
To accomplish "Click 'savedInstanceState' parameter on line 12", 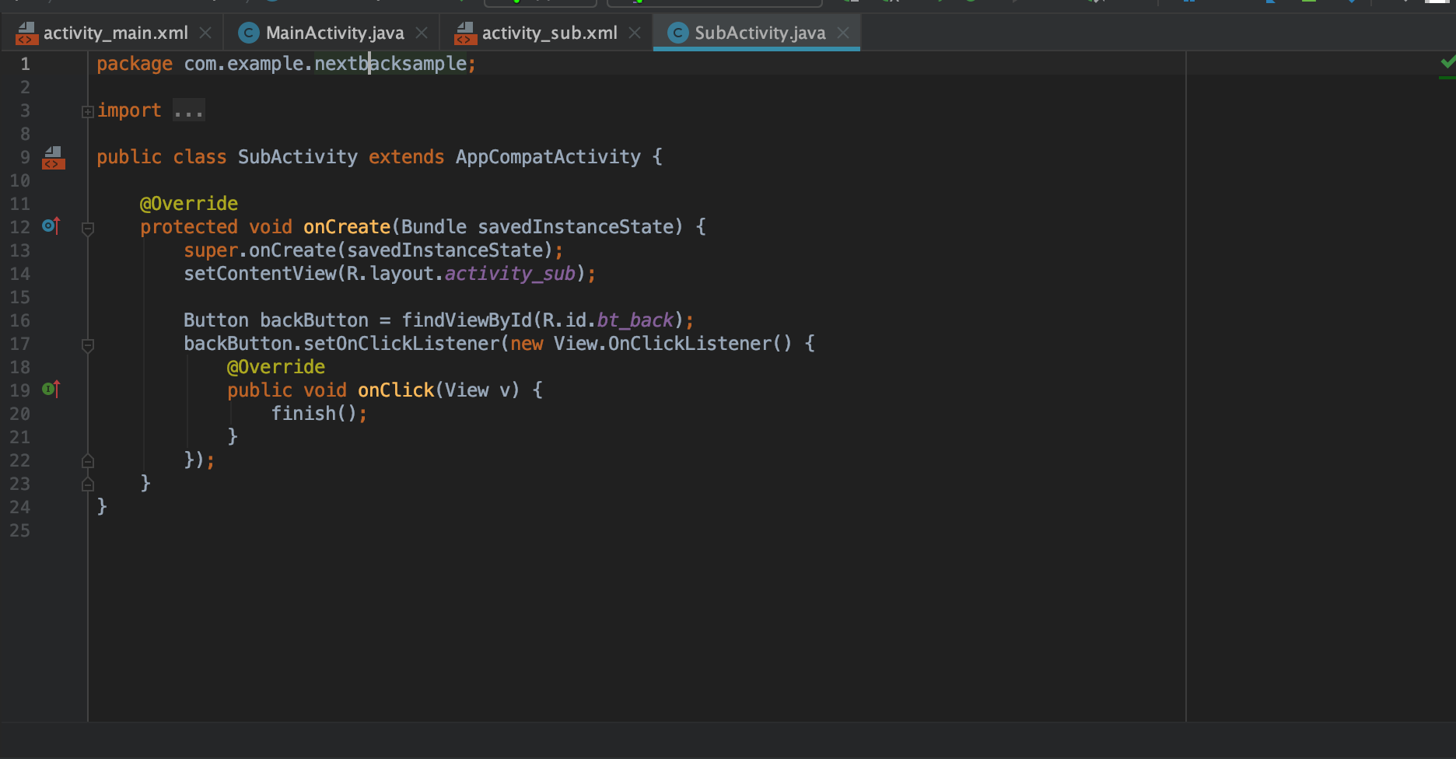I will (x=576, y=227).
